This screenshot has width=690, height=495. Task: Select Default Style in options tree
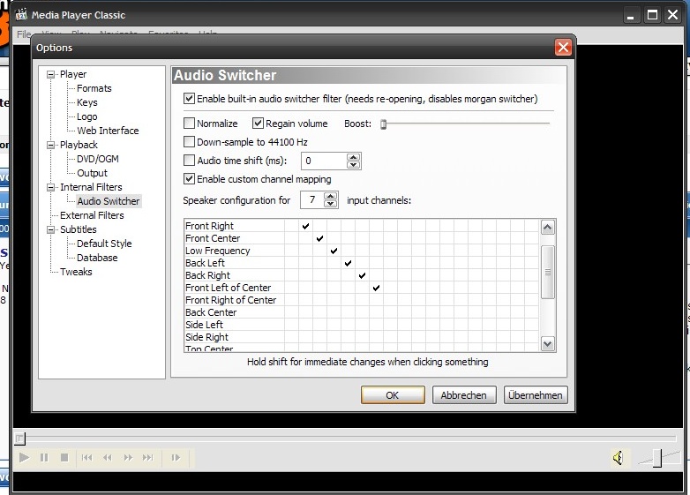(x=104, y=244)
